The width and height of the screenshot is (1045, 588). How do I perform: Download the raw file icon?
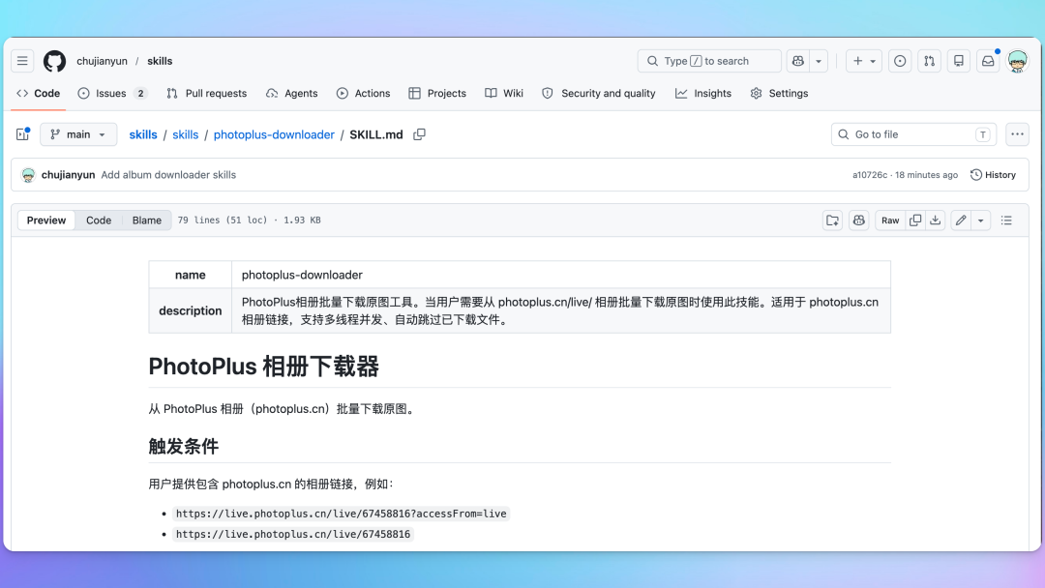coord(936,220)
